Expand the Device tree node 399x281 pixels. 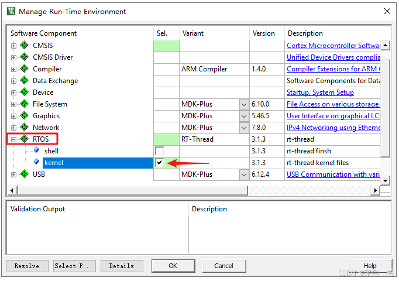click(x=13, y=92)
